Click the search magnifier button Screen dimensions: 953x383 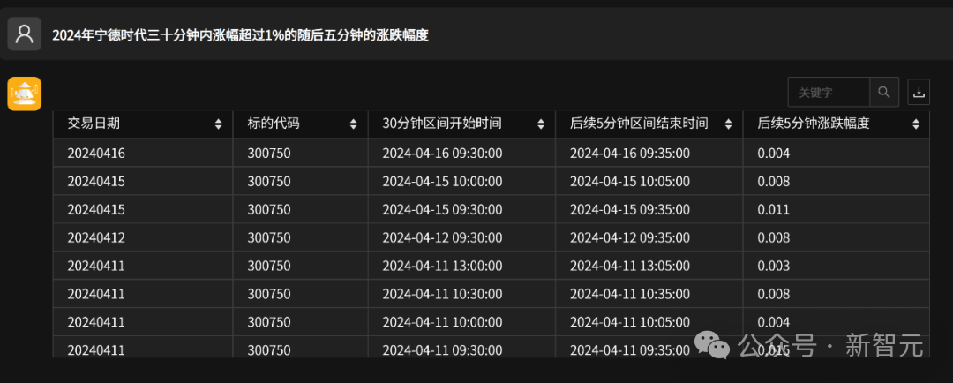pyautogui.click(x=884, y=93)
